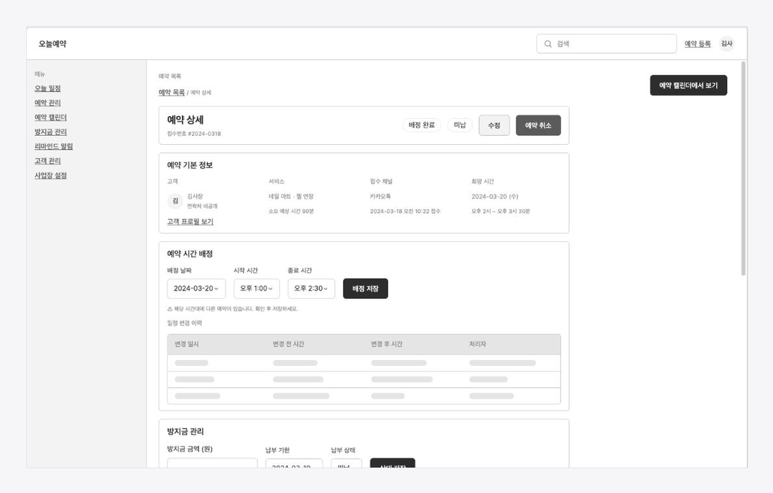Go to 오늘 일정 in the sidebar
The image size is (773, 493).
point(47,89)
